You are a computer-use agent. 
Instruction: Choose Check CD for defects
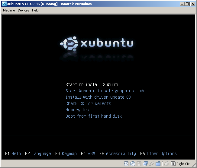click(x=88, y=103)
